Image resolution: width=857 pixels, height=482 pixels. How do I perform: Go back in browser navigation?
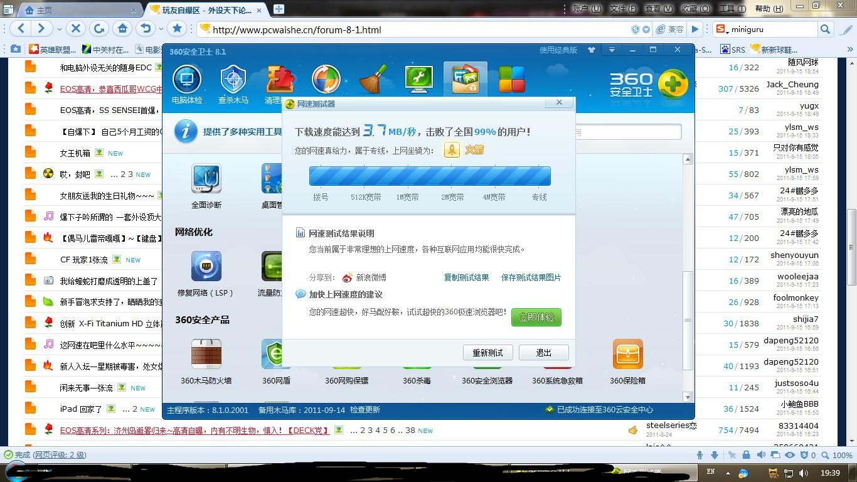click(21, 28)
